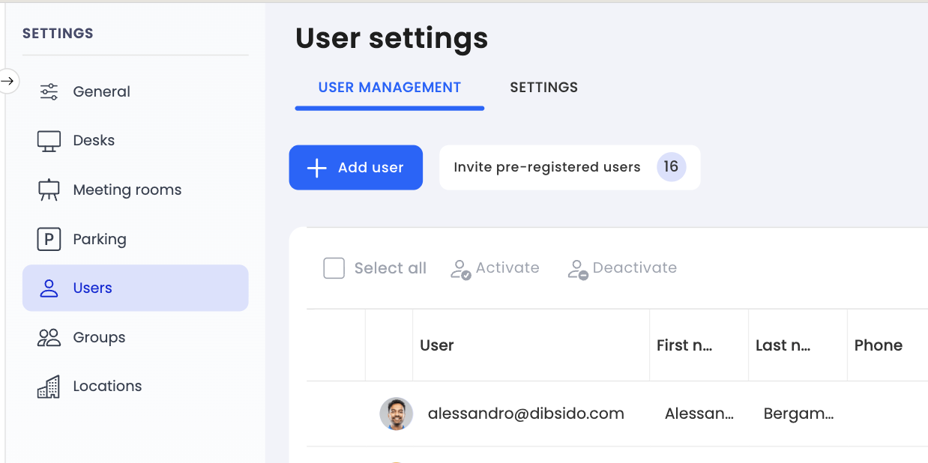The image size is (928, 463).
Task: Click the Meeting rooms easel icon
Action: point(49,190)
